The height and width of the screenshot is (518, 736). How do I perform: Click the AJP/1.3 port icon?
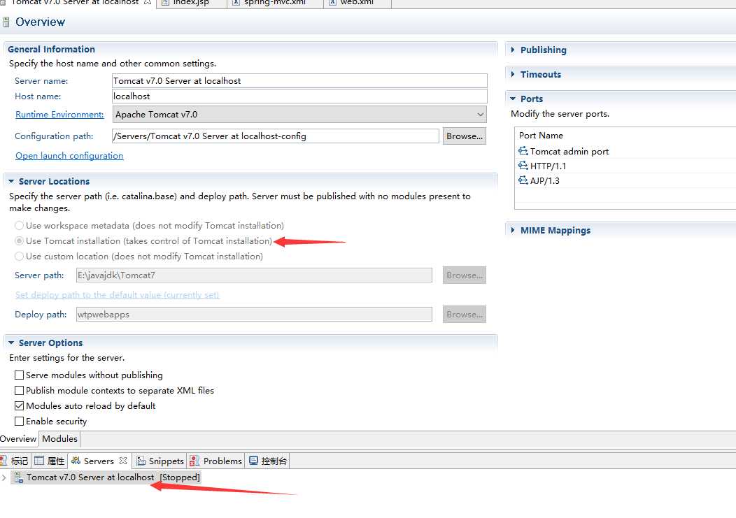coord(523,180)
